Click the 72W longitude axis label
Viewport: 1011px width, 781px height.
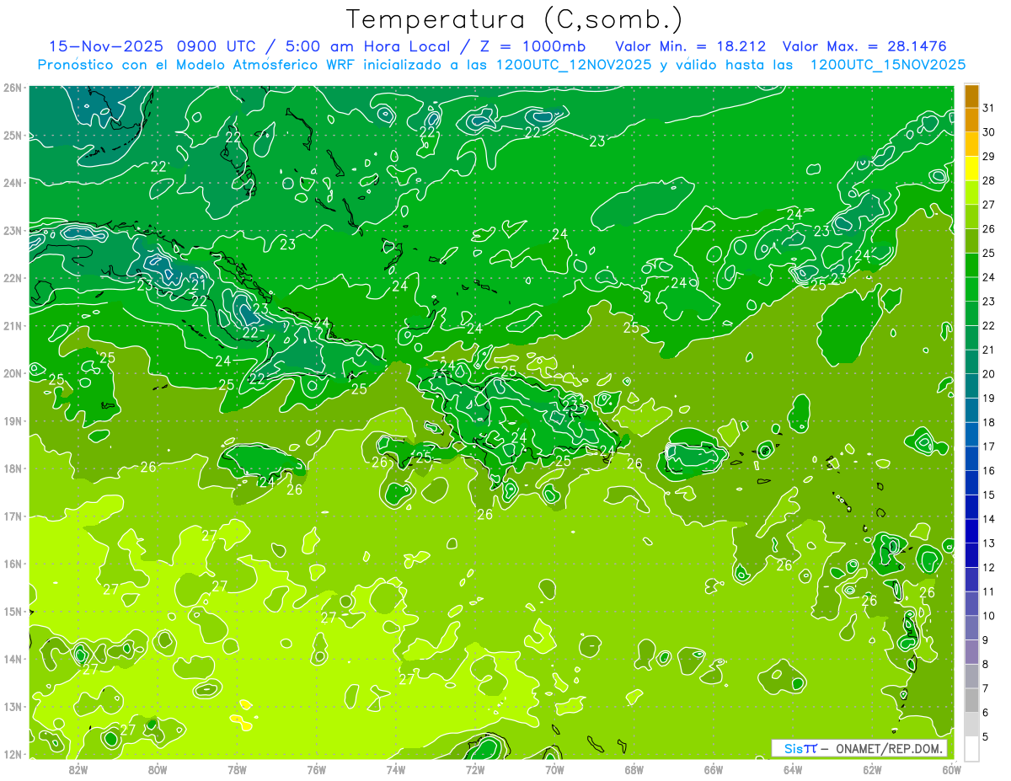pos(474,768)
